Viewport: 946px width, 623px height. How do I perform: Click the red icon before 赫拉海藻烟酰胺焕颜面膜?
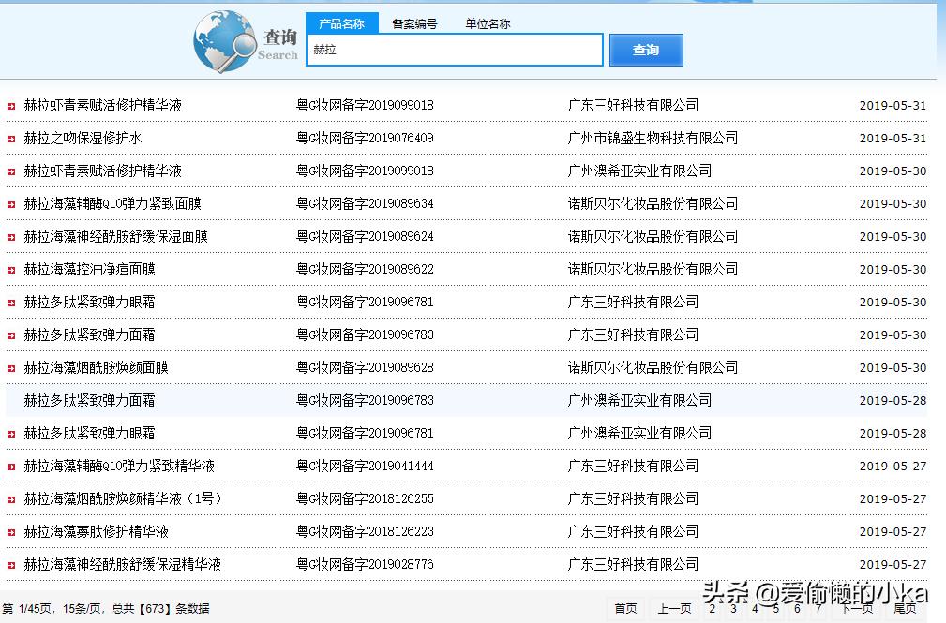pyautogui.click(x=13, y=367)
